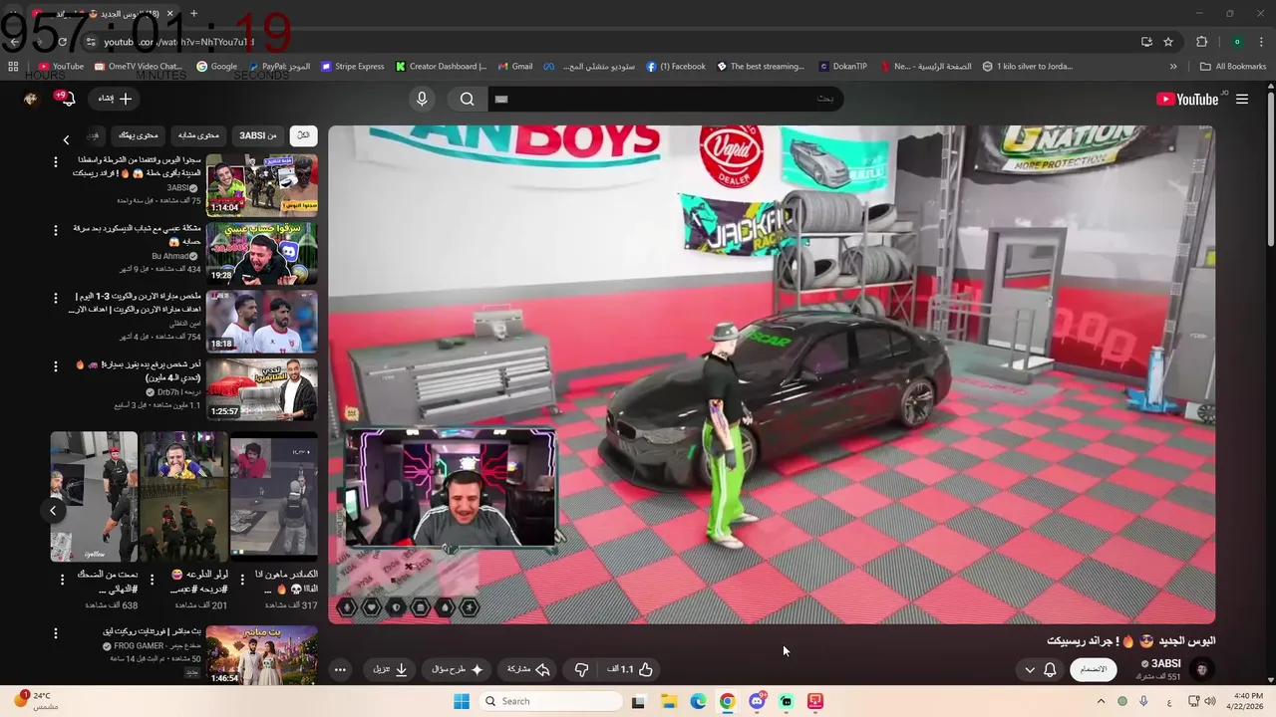Open the OmeTV Video Chat bookmark
Screen dimensions: 1276x717
click(x=138, y=67)
